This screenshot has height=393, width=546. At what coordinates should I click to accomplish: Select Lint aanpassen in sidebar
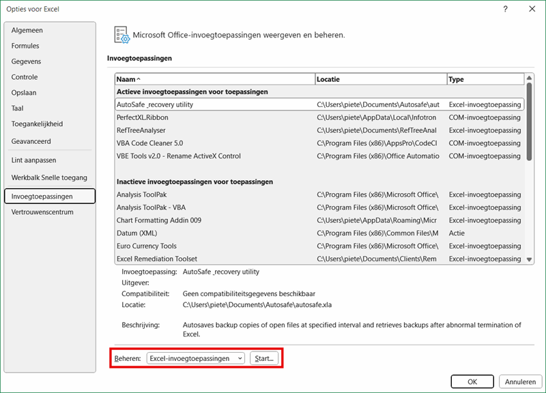50,160
